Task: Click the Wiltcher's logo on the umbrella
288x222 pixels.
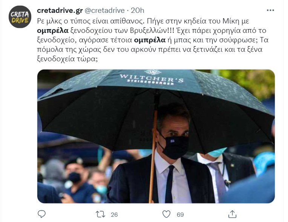Action: 152,78
